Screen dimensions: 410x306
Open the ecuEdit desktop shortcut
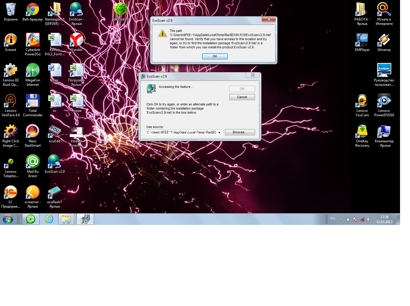click(54, 131)
